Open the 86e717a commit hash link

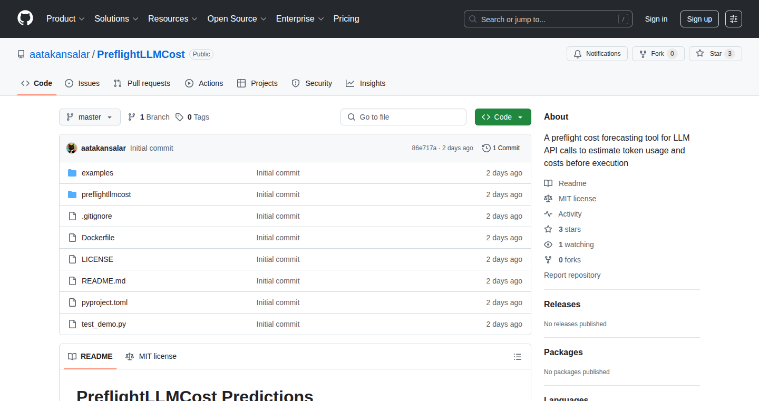424,148
